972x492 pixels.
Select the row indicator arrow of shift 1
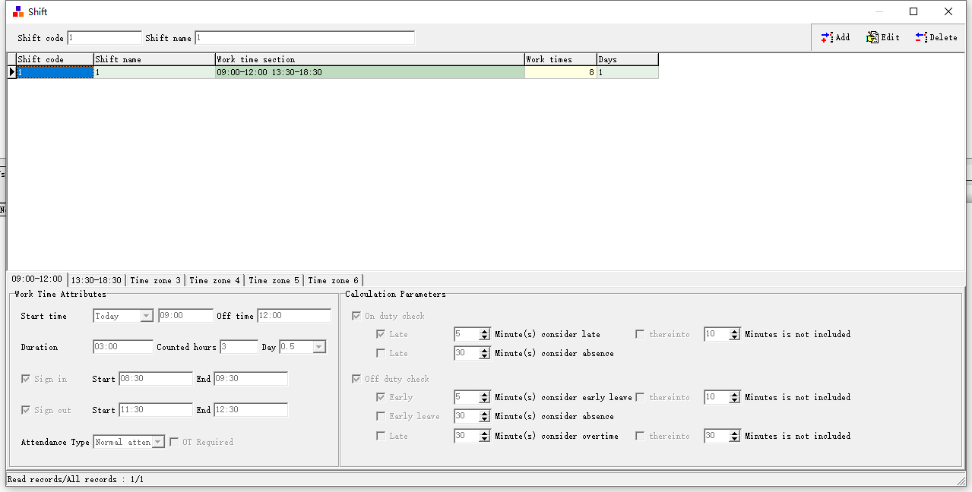tap(11, 72)
